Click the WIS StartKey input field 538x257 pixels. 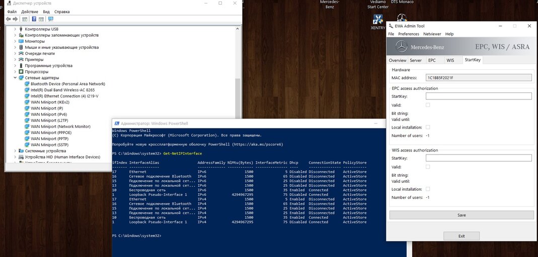479,158
